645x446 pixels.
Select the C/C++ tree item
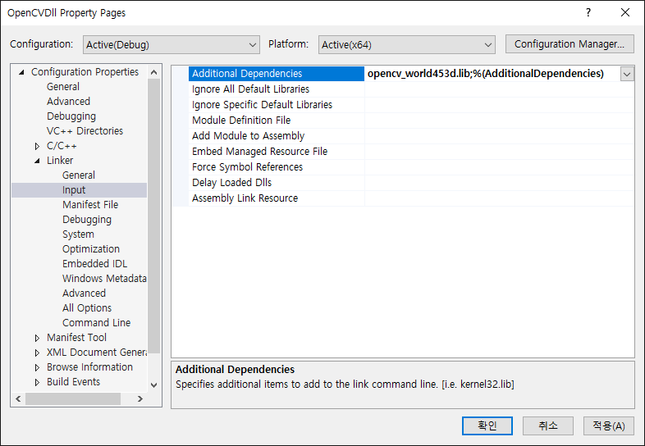[x=62, y=146]
